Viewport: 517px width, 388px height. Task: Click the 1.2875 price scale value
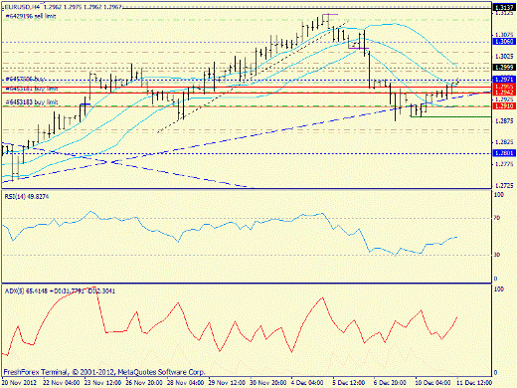504,121
